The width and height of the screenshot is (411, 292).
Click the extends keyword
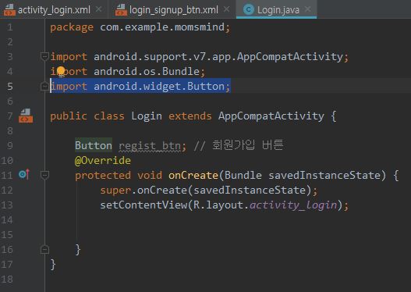point(190,116)
